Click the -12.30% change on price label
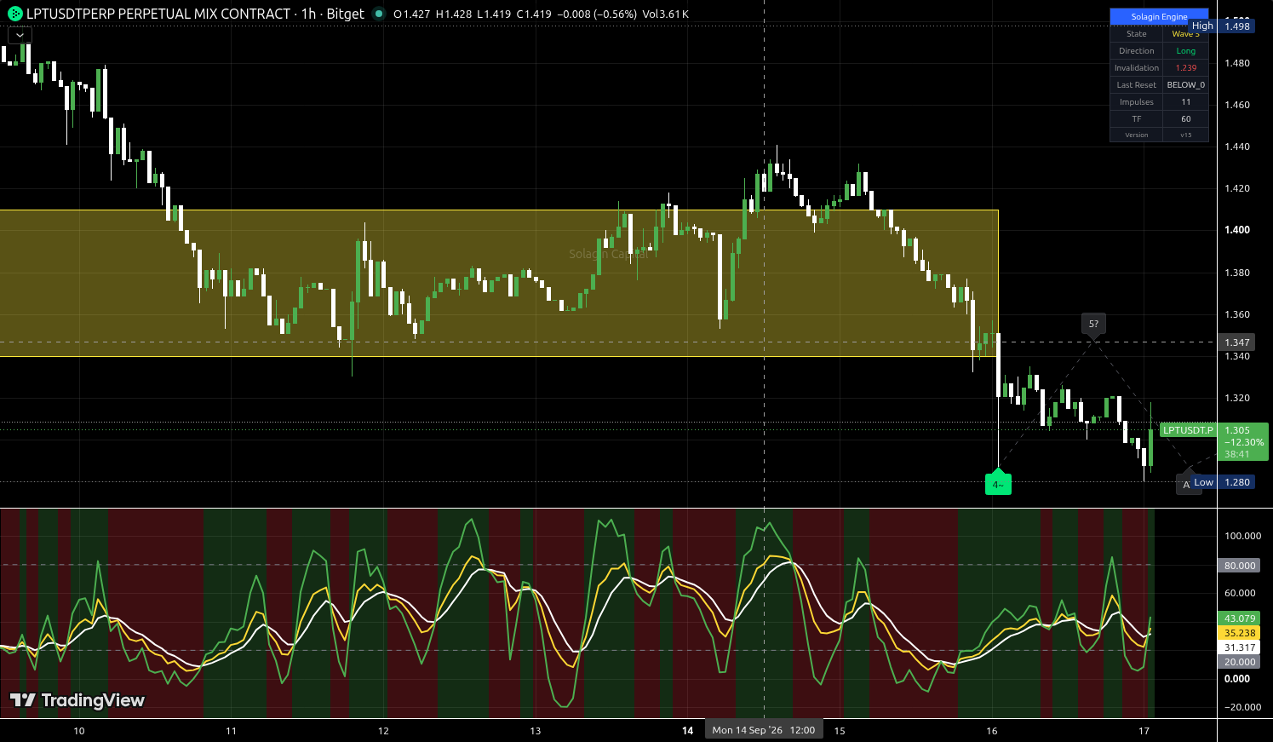Viewport: 1273px width, 742px height. point(1243,442)
